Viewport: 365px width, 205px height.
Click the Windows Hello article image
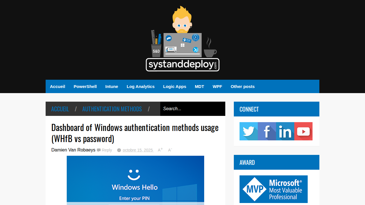135,180
